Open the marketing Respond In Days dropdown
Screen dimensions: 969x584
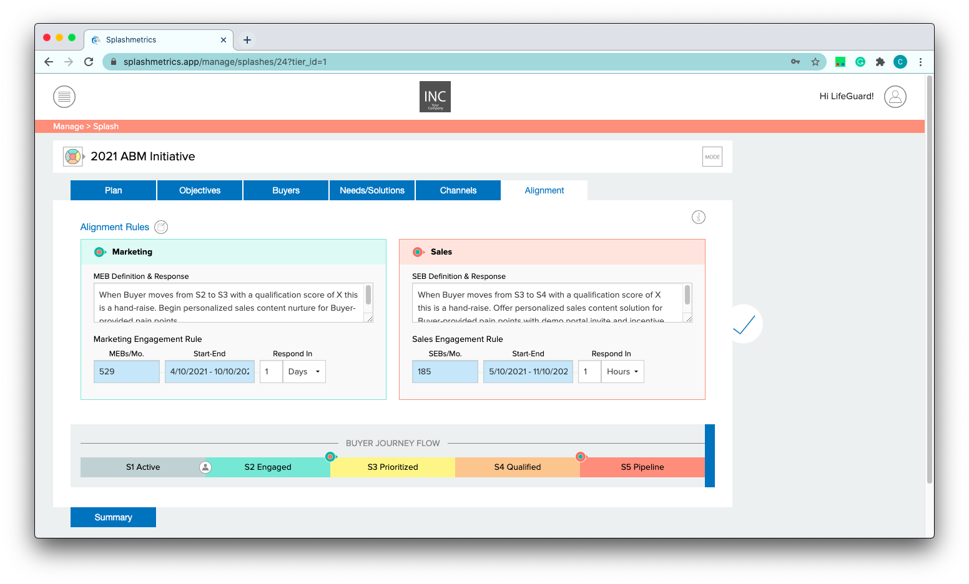tap(304, 371)
